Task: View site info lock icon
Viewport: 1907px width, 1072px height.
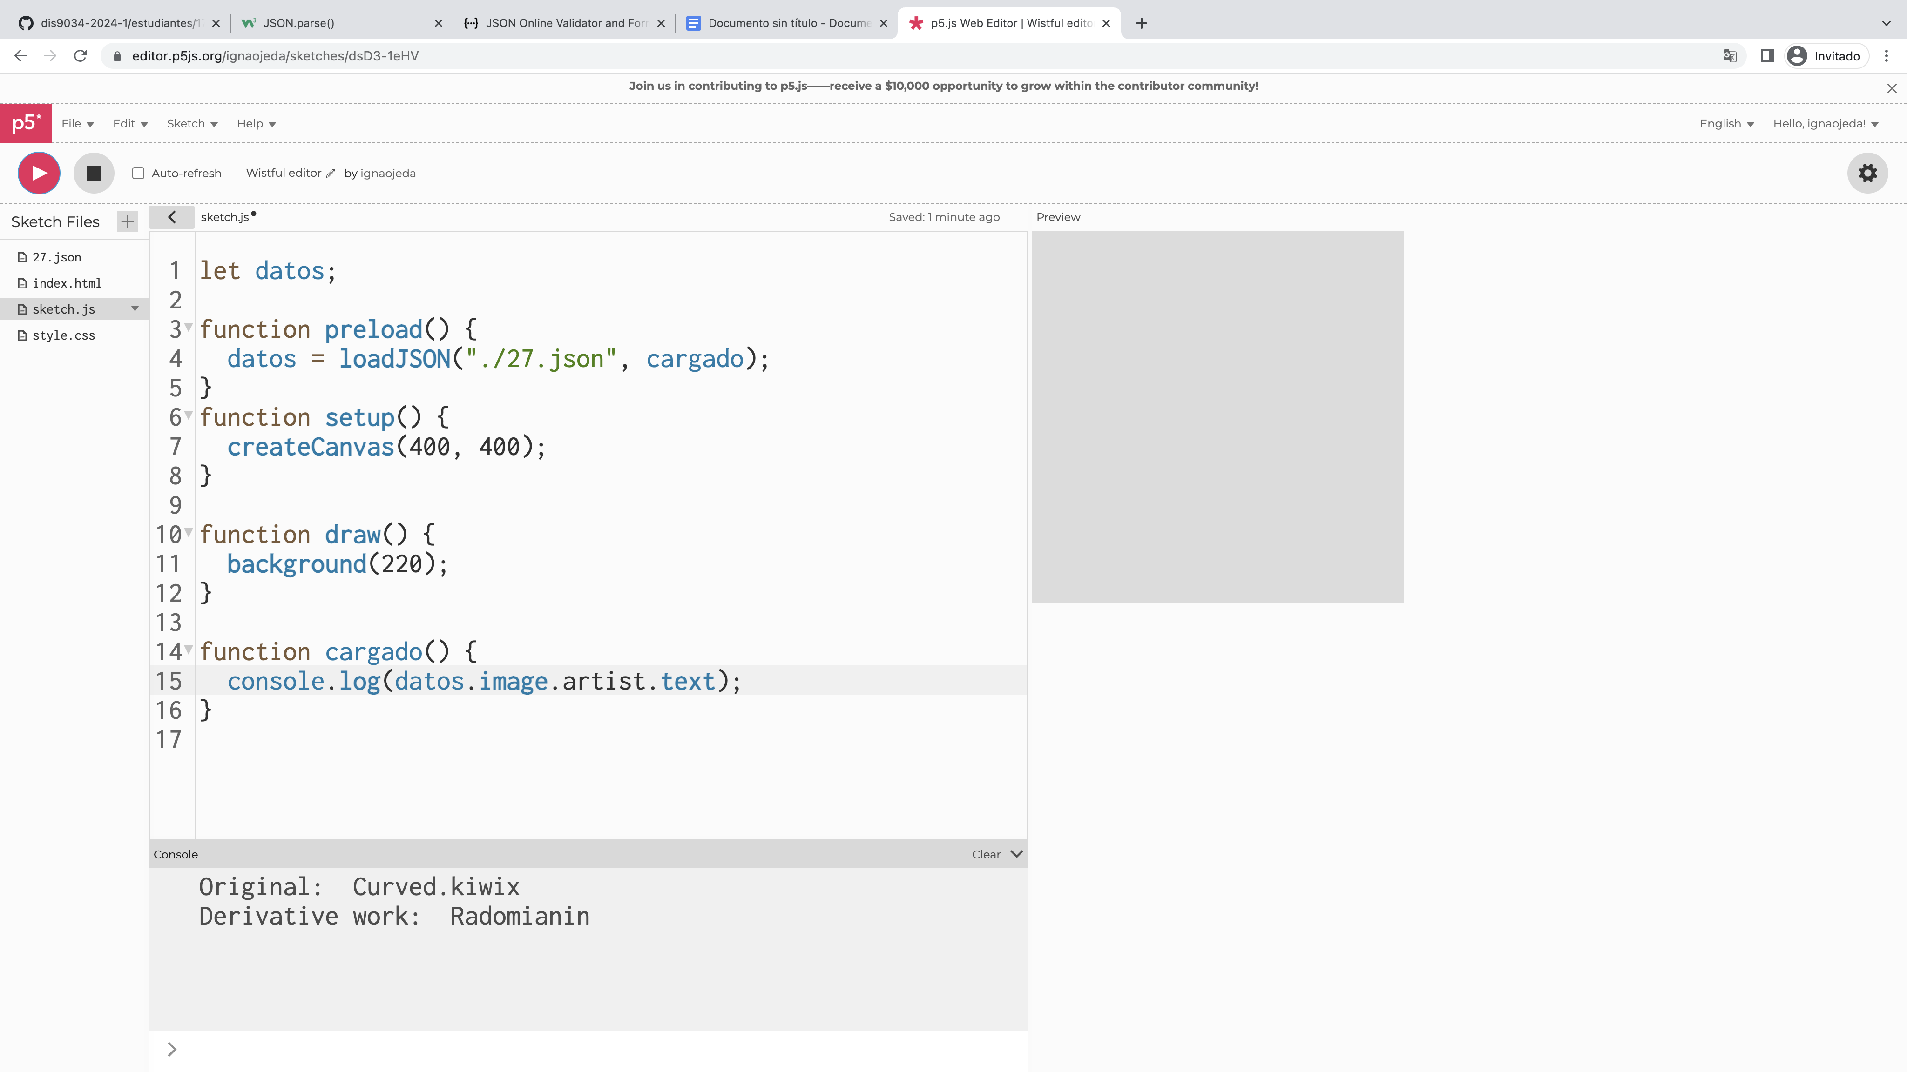Action: [x=117, y=56]
